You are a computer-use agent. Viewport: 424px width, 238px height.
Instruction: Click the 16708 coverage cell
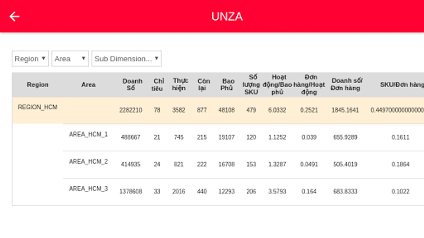click(227, 164)
